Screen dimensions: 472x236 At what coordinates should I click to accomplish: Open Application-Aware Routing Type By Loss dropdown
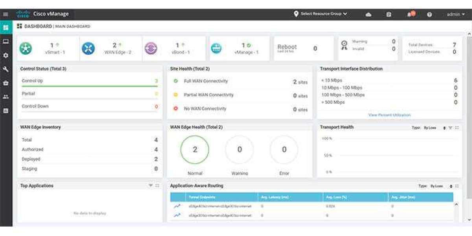coord(441,186)
